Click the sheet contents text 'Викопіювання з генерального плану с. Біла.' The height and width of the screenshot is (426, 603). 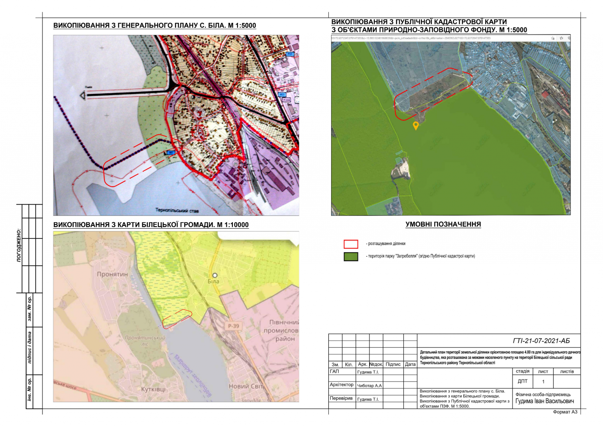(x=462, y=391)
